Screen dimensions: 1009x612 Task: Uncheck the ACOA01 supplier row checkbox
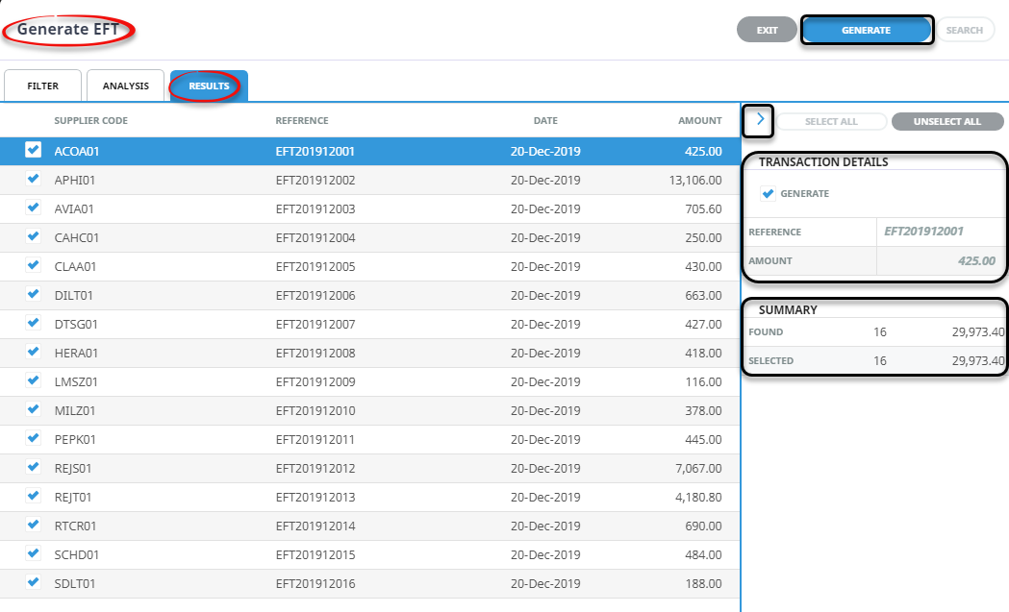pos(34,150)
